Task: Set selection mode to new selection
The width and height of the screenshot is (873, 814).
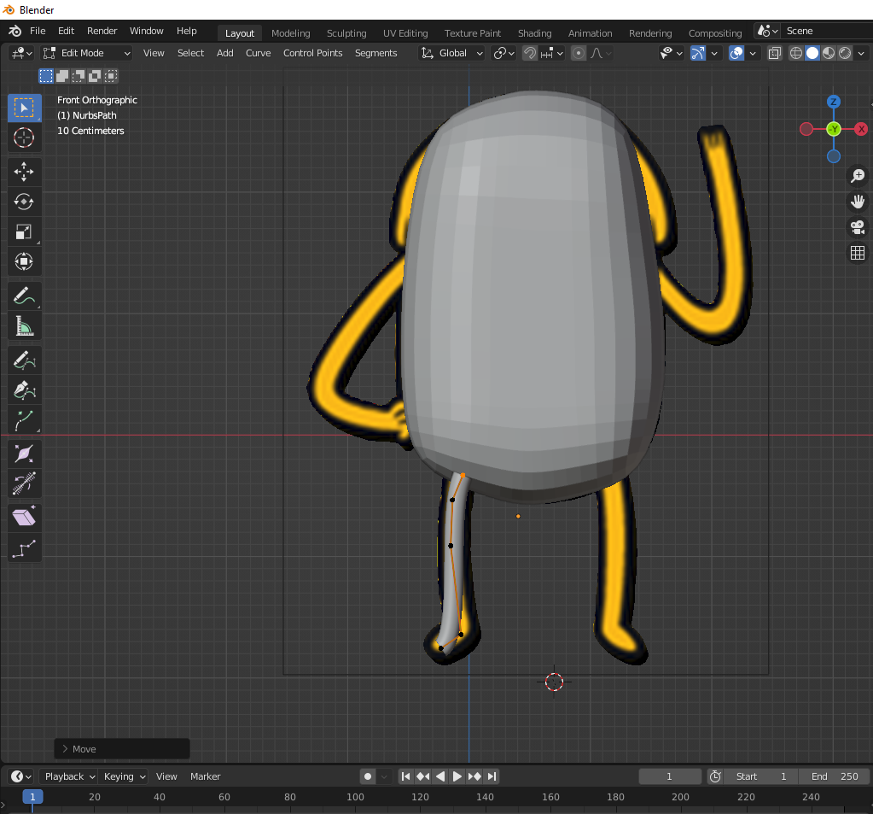Action: pyautogui.click(x=45, y=76)
